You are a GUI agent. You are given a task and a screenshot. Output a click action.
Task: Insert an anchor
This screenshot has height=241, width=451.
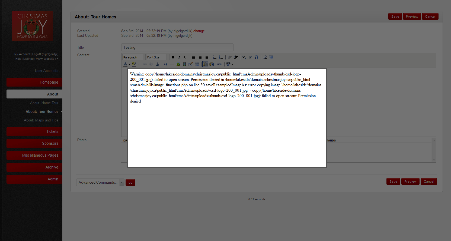tap(157, 64)
